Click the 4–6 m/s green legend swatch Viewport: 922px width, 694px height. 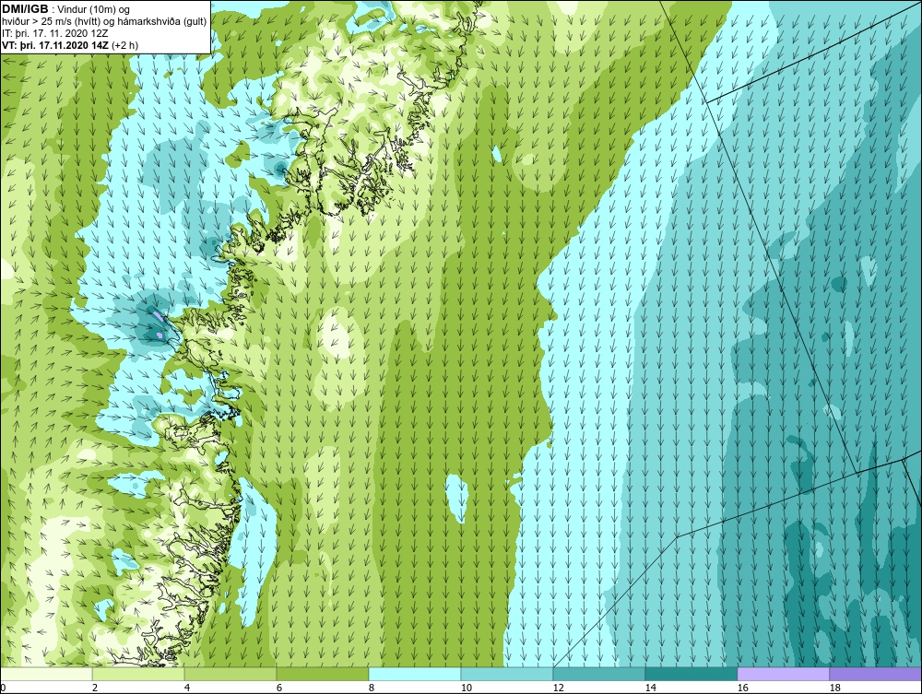(x=230, y=674)
